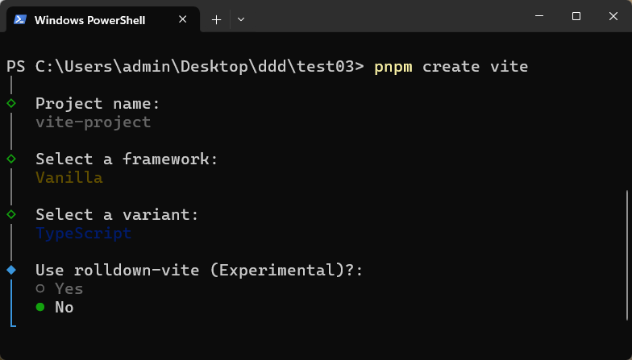The image size is (632, 360).
Task: Click the PowerShell icon in the tab
Action: click(x=20, y=19)
